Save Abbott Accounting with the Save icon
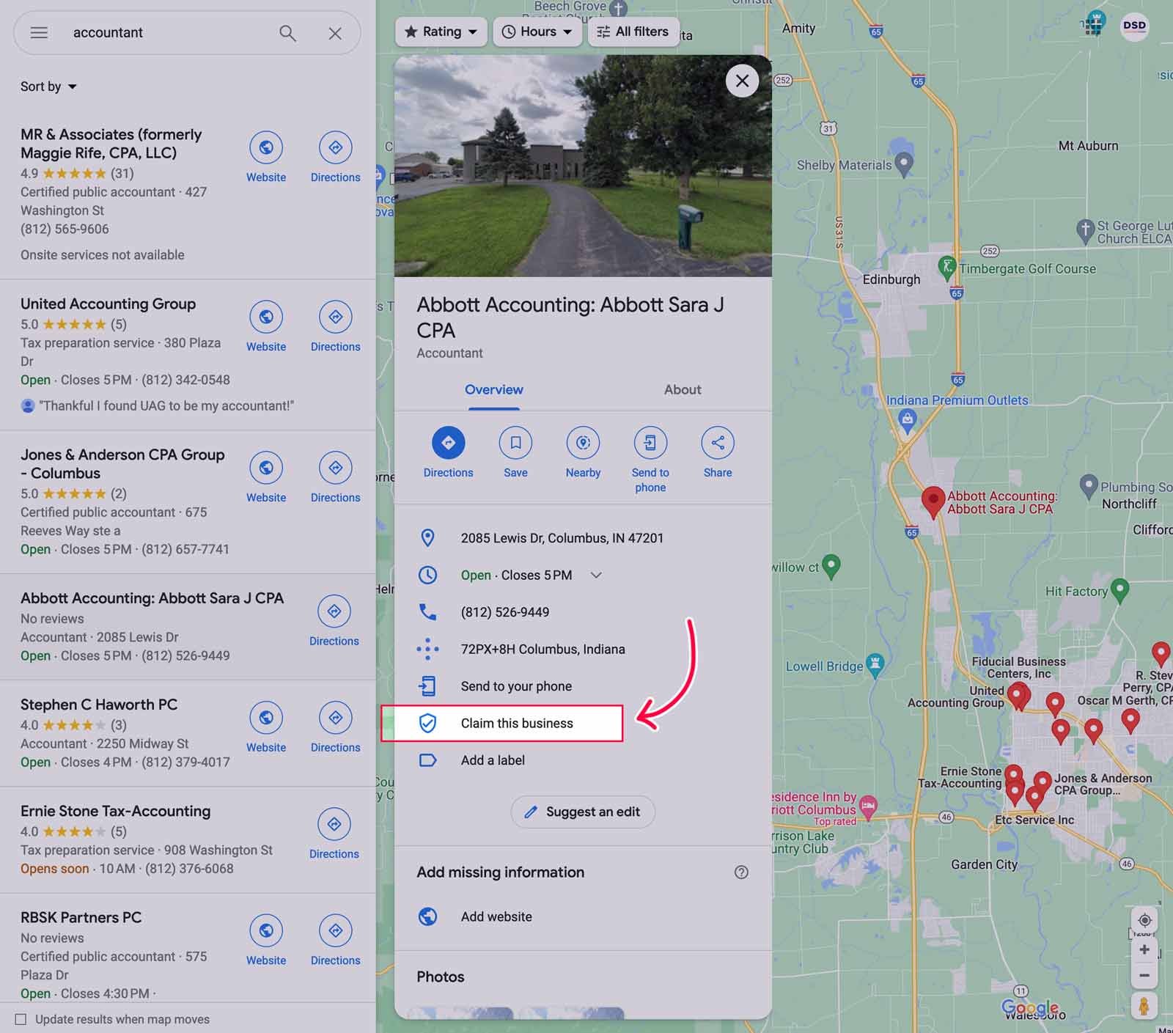 coord(515,444)
